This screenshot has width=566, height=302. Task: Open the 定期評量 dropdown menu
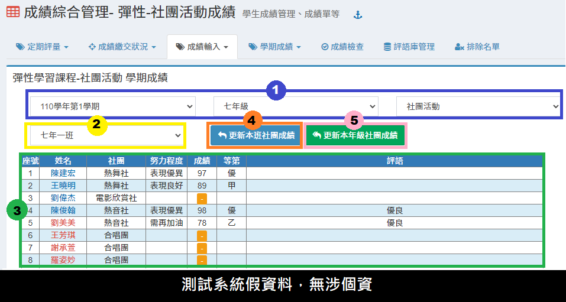(x=42, y=47)
